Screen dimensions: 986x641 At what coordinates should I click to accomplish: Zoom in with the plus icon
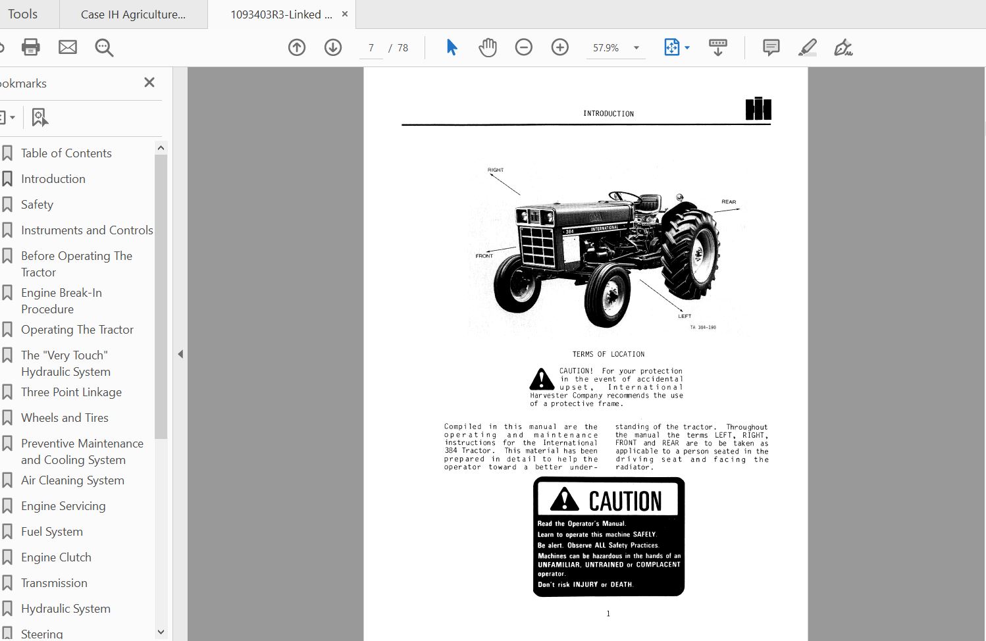pyautogui.click(x=559, y=47)
